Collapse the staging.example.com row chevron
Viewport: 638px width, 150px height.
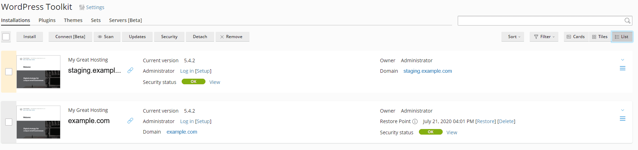(x=622, y=60)
